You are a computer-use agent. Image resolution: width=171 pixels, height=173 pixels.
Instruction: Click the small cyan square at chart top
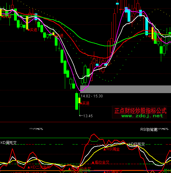tap(117, 4)
